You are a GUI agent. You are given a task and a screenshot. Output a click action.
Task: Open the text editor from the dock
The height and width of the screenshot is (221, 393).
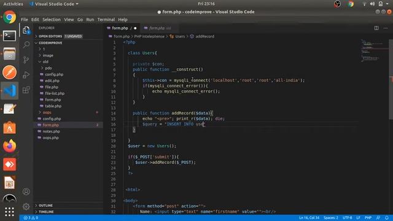pos(10,109)
